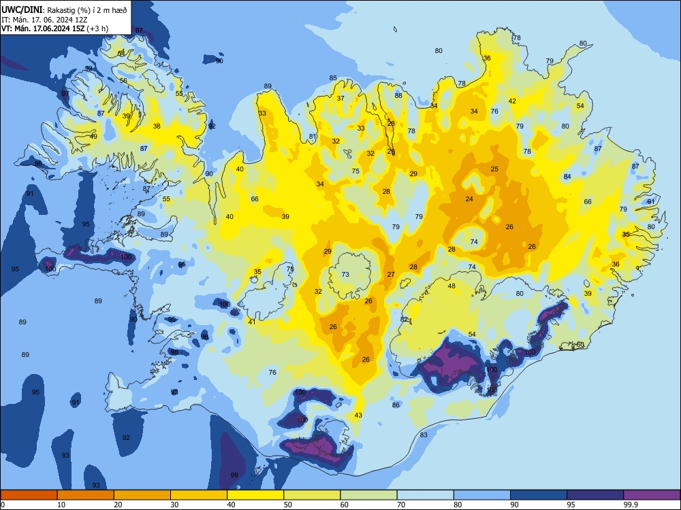The height and width of the screenshot is (510, 681).
Task: Click the '95' legend tick label on the color bar
Action: coord(571,505)
